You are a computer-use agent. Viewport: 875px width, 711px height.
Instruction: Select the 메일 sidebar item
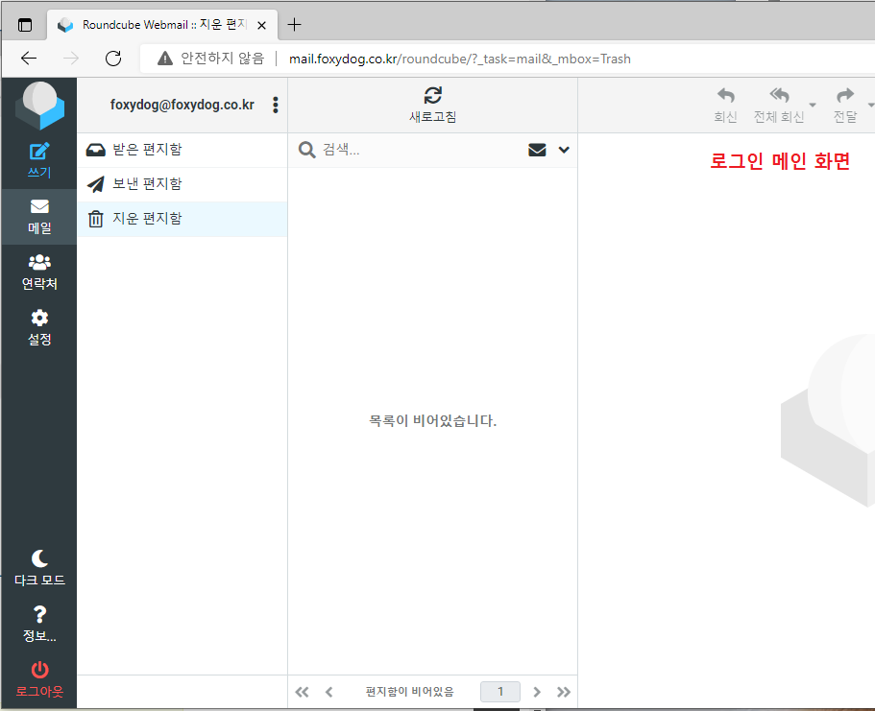coord(39,216)
